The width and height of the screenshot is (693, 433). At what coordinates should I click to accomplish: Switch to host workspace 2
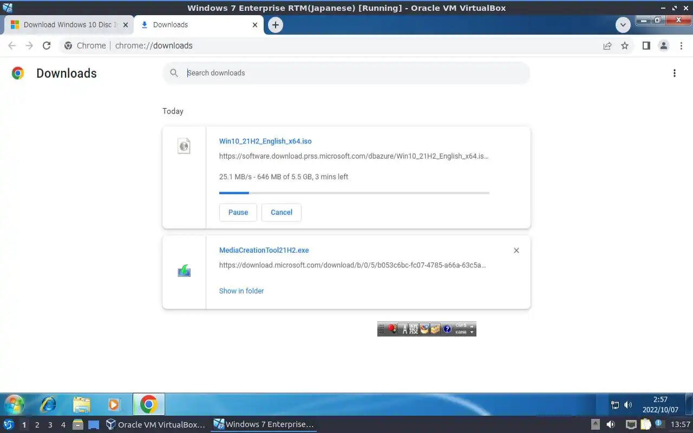click(37, 425)
